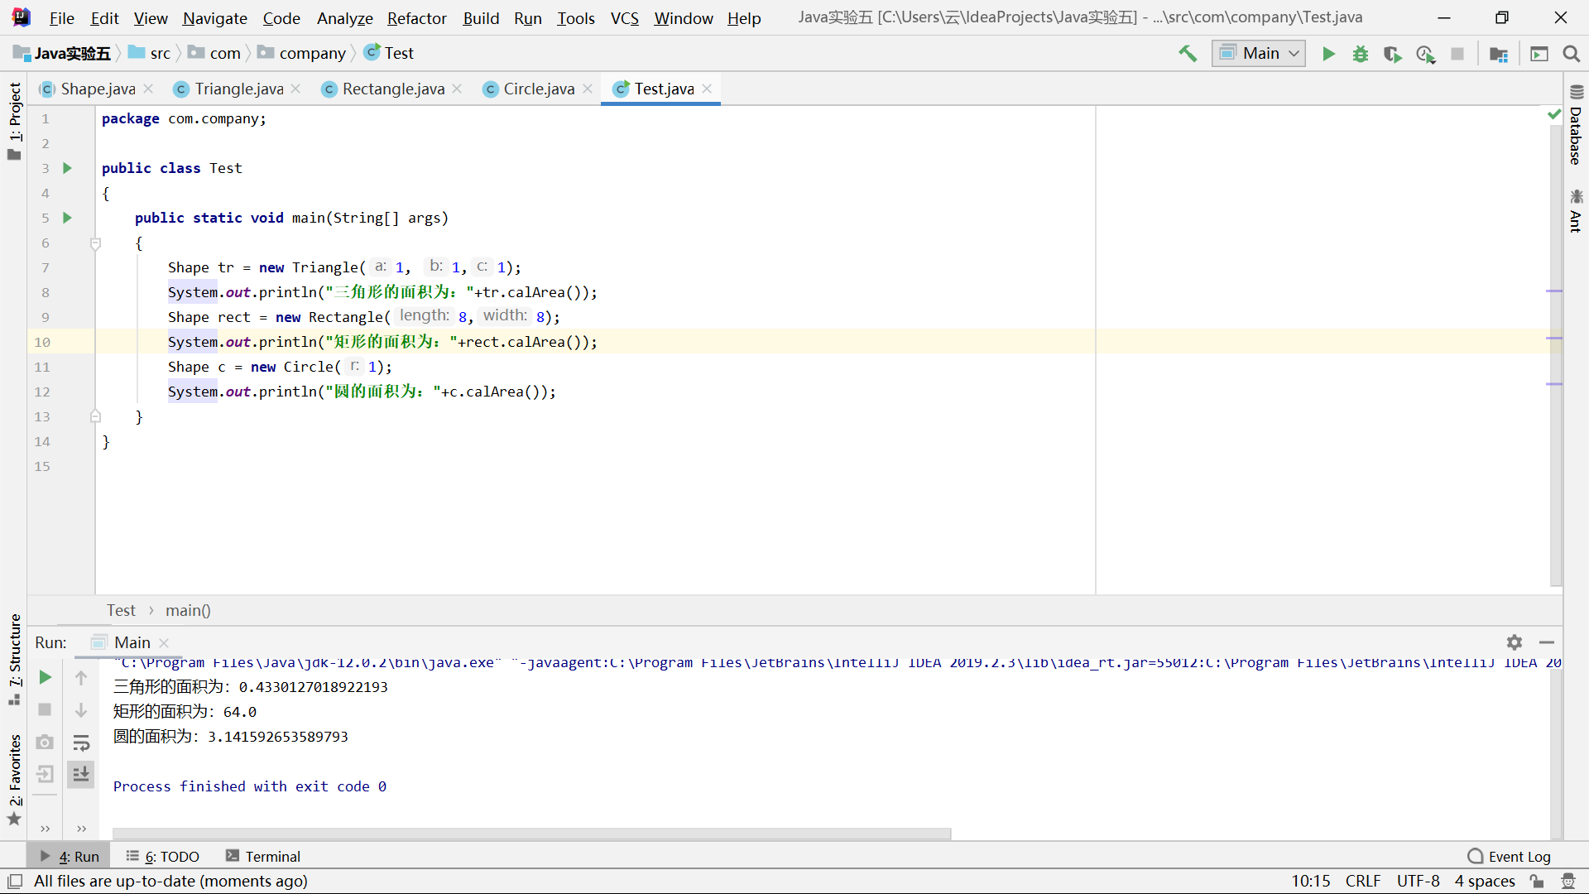Screen dimensions: 1589x894
Task: Jump up the stack trace arrow
Action: [x=81, y=677]
